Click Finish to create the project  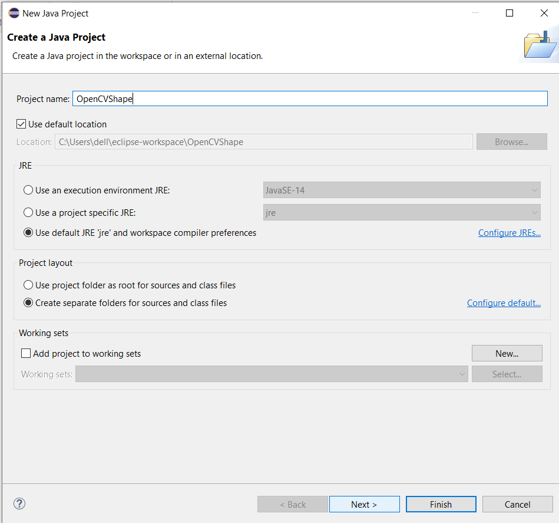tap(441, 505)
